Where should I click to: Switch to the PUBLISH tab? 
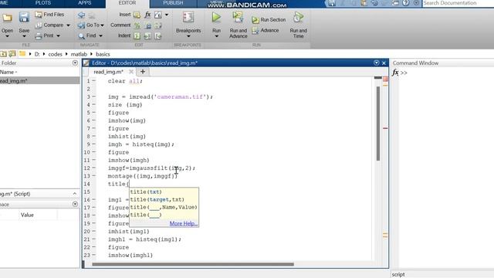coord(173,3)
